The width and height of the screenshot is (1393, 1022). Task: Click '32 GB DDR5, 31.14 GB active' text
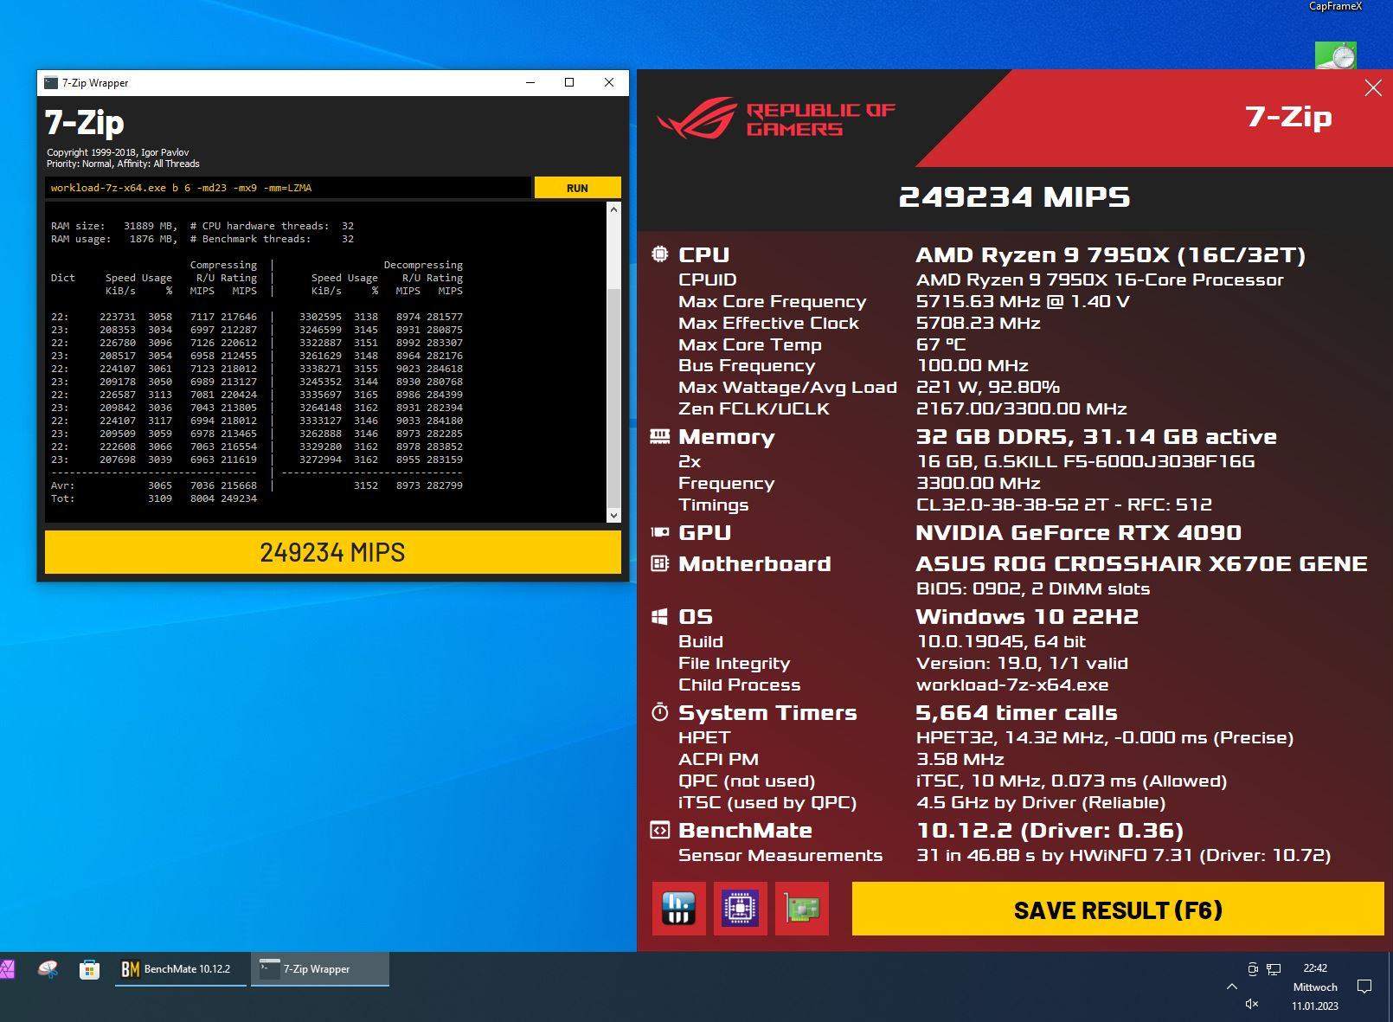1096,436
